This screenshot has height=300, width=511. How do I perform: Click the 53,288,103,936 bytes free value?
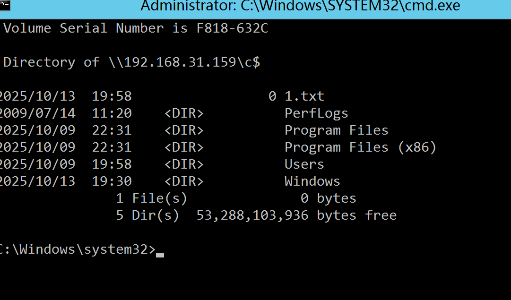click(252, 215)
